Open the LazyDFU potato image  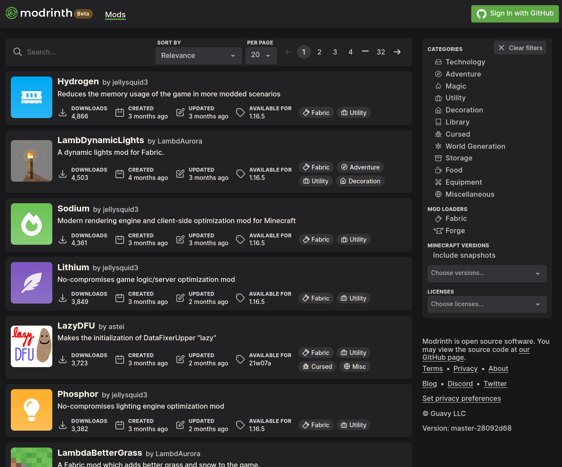(32, 346)
